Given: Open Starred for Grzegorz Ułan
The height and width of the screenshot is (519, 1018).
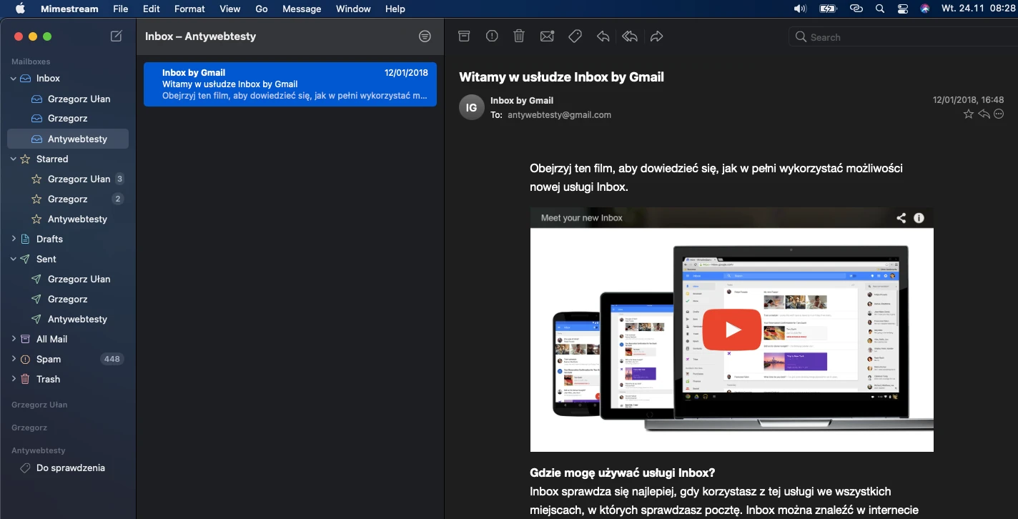Looking at the screenshot, I should pos(69,179).
